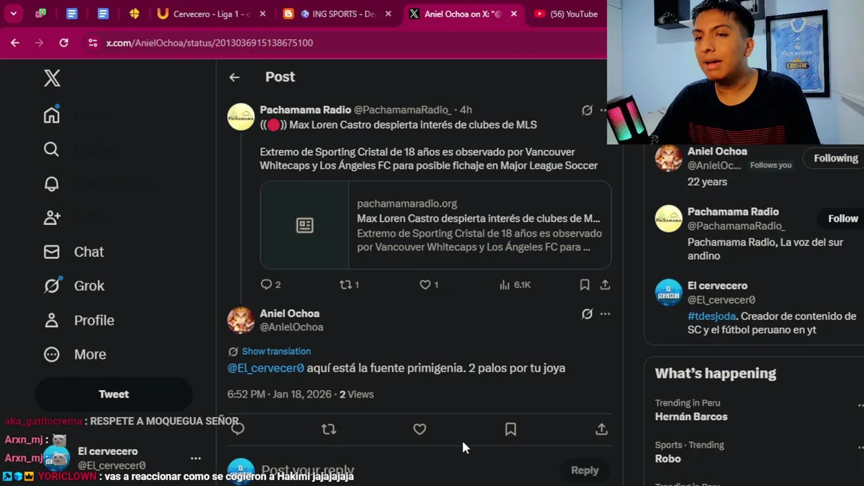Image resolution: width=864 pixels, height=486 pixels.
Task: Open Pachamama Radio avatar in post
Action: point(240,117)
